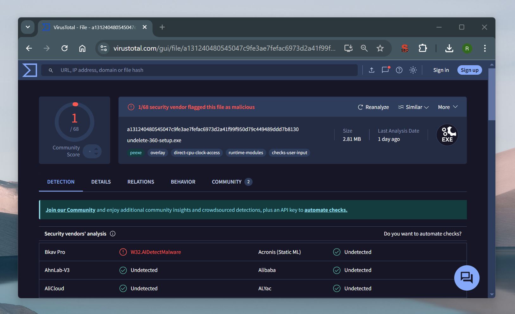Click the SEO extension icon

(x=405, y=48)
